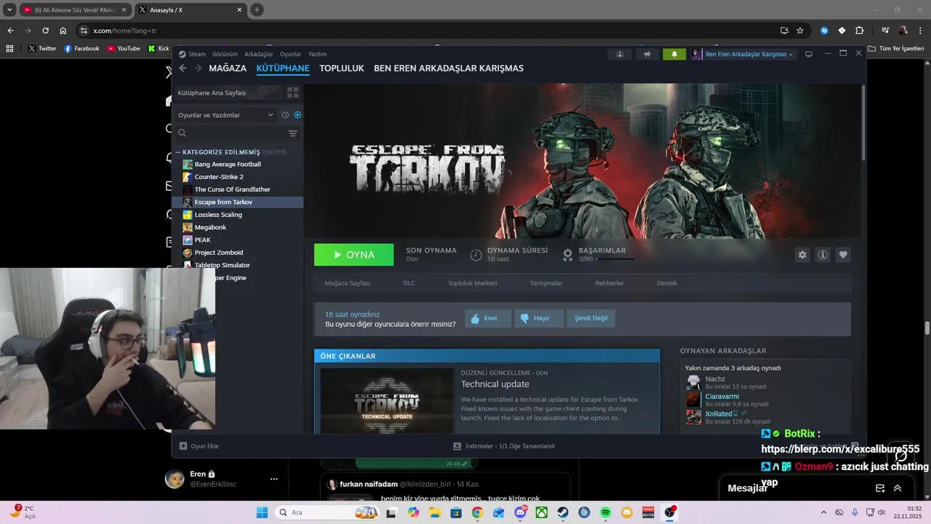Go forward with Steam's forward arrow
This screenshot has width=931, height=524.
point(198,68)
